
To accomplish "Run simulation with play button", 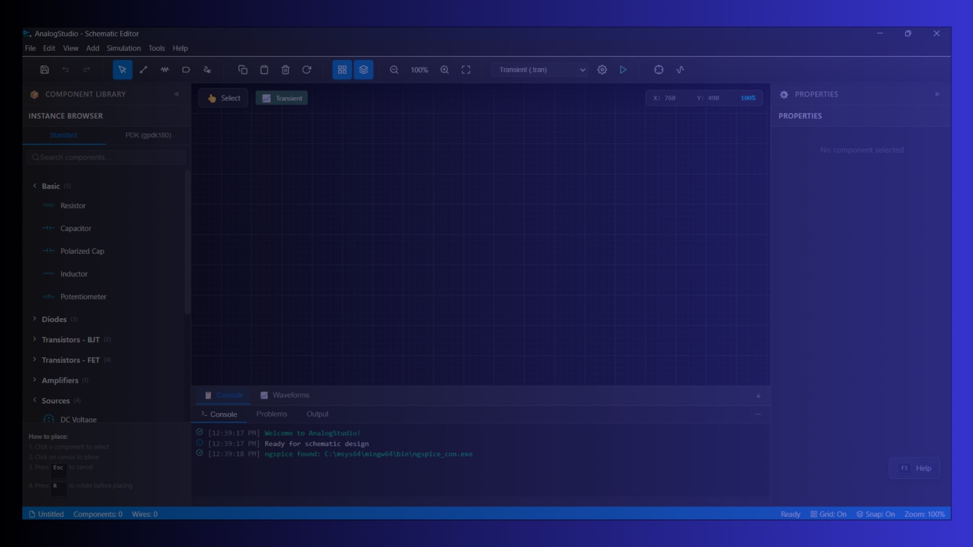I will 623,70.
